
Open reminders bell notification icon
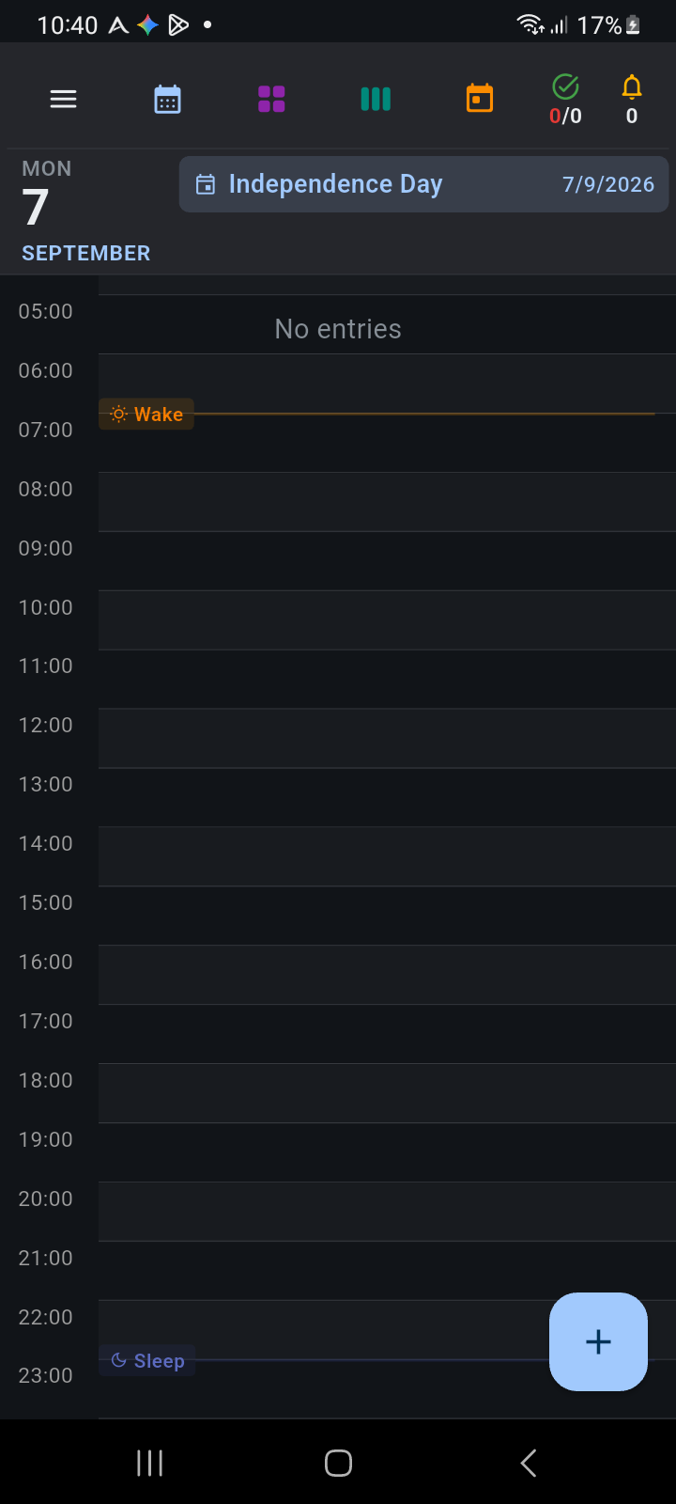(632, 100)
